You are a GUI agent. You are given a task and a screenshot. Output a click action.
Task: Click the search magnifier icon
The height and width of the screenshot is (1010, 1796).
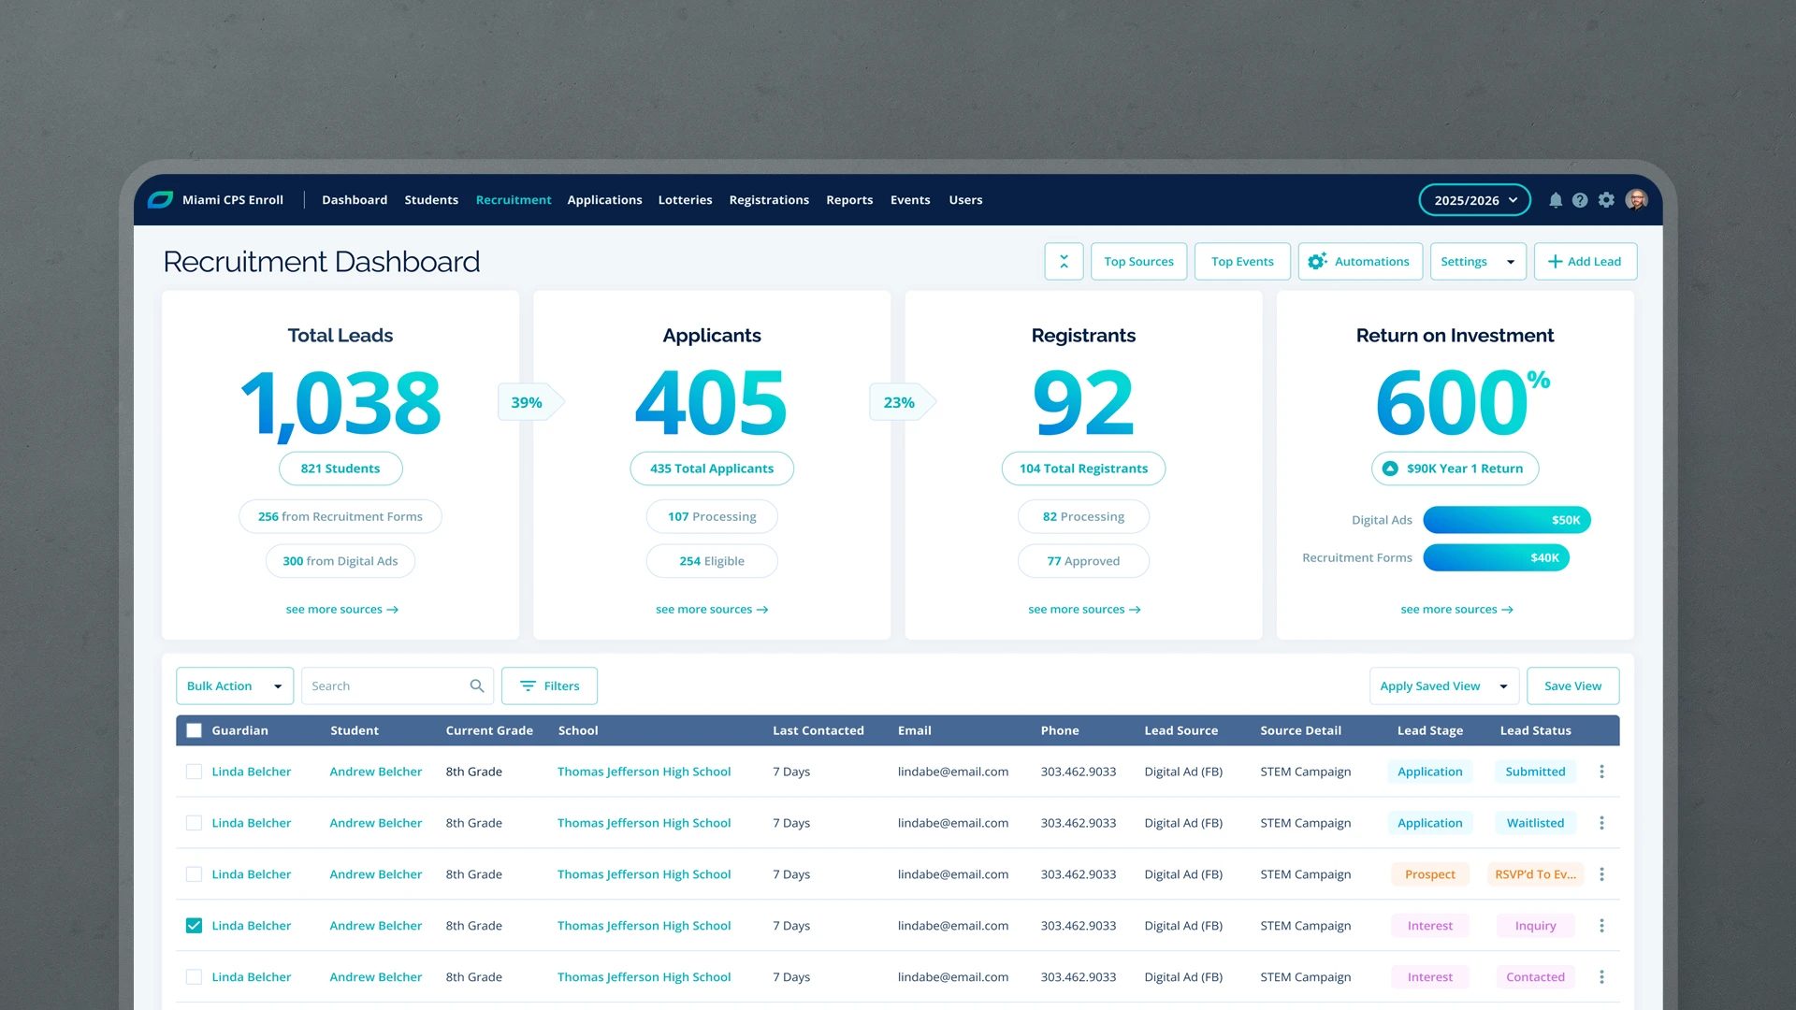pyautogui.click(x=477, y=686)
